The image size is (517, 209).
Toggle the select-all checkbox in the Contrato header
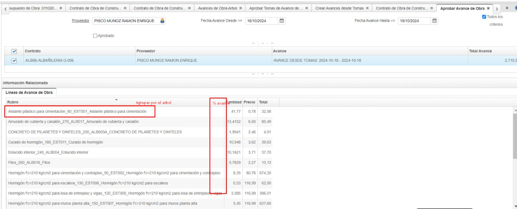click(14, 51)
